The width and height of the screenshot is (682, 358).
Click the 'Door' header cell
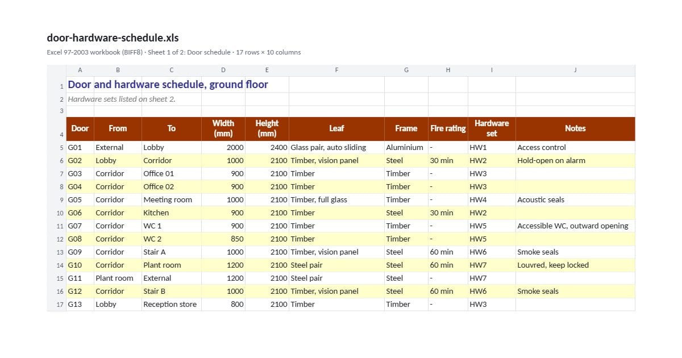(x=80, y=129)
